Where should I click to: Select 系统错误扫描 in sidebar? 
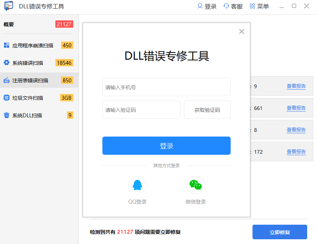point(28,63)
